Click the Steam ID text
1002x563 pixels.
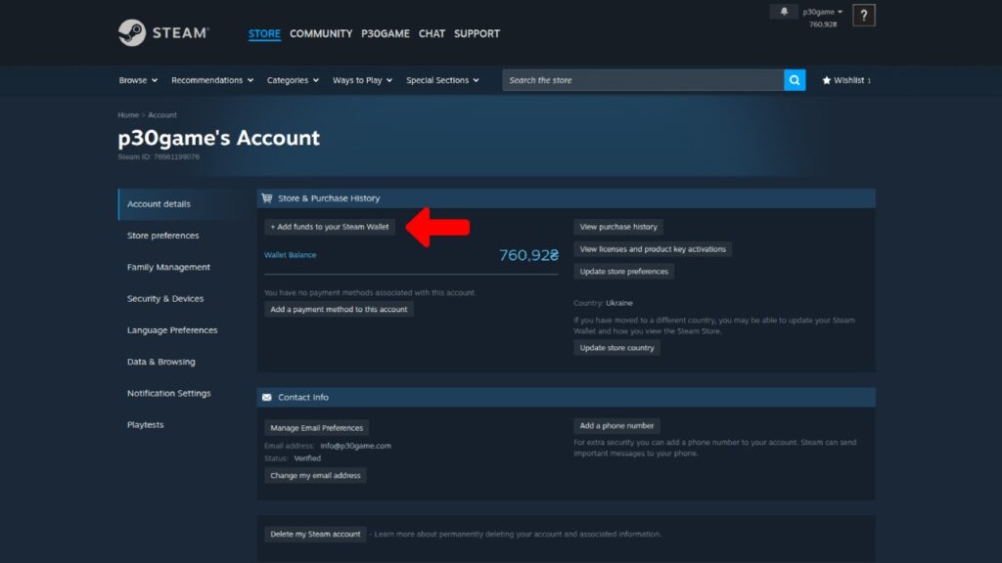pos(159,157)
